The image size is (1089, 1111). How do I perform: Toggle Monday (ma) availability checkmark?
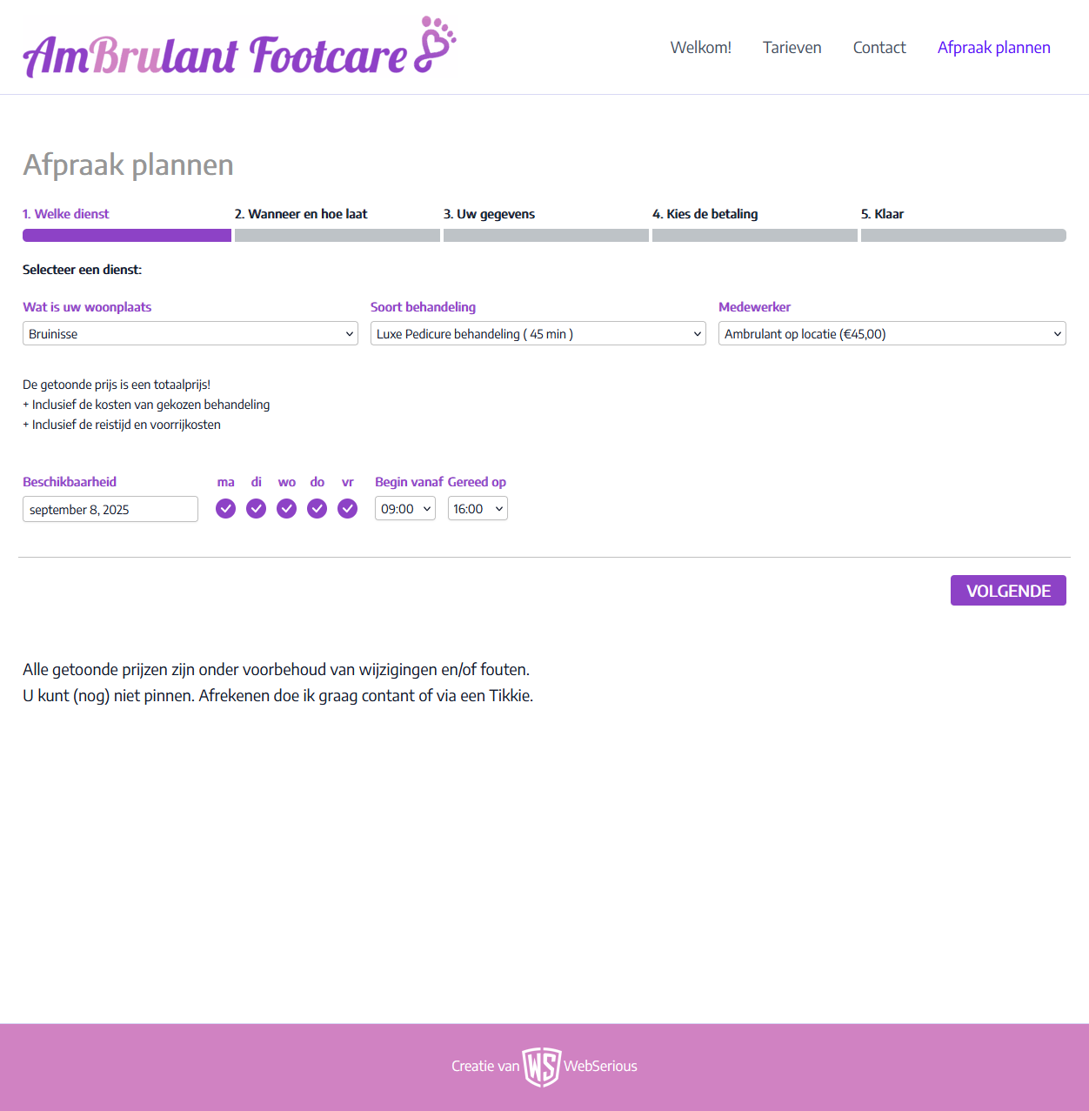(225, 509)
